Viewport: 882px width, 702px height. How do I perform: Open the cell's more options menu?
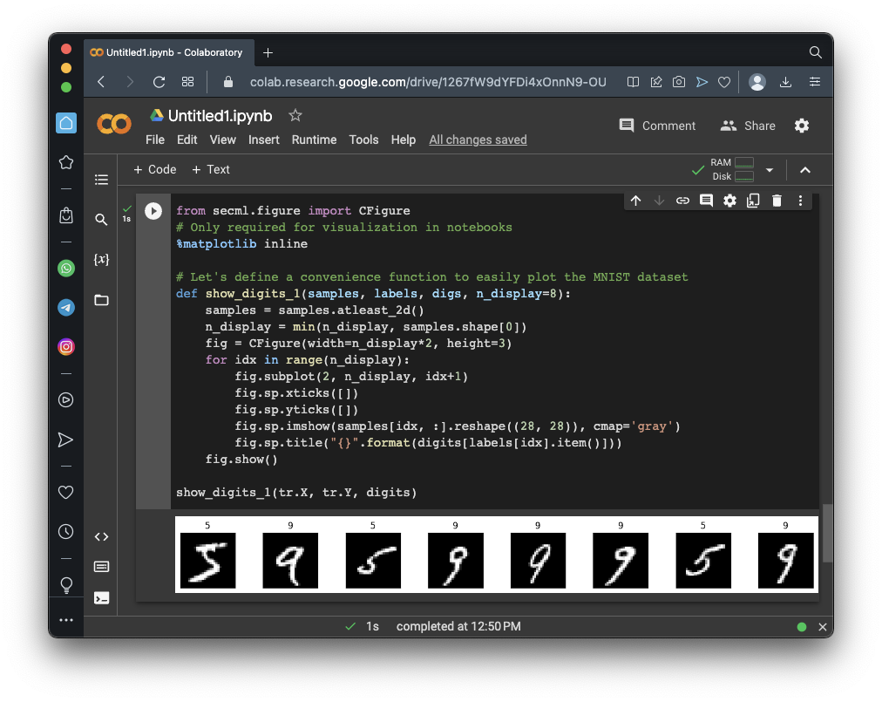click(800, 201)
